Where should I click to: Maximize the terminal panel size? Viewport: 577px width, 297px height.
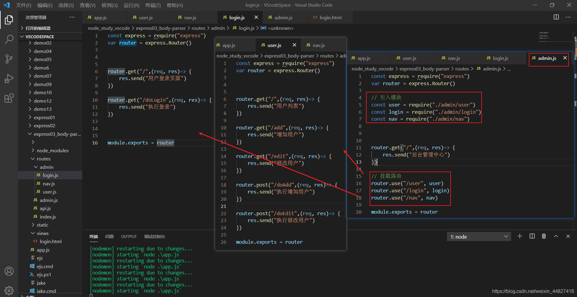point(556,236)
